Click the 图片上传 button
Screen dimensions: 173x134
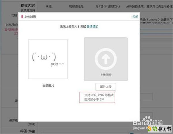(106, 87)
